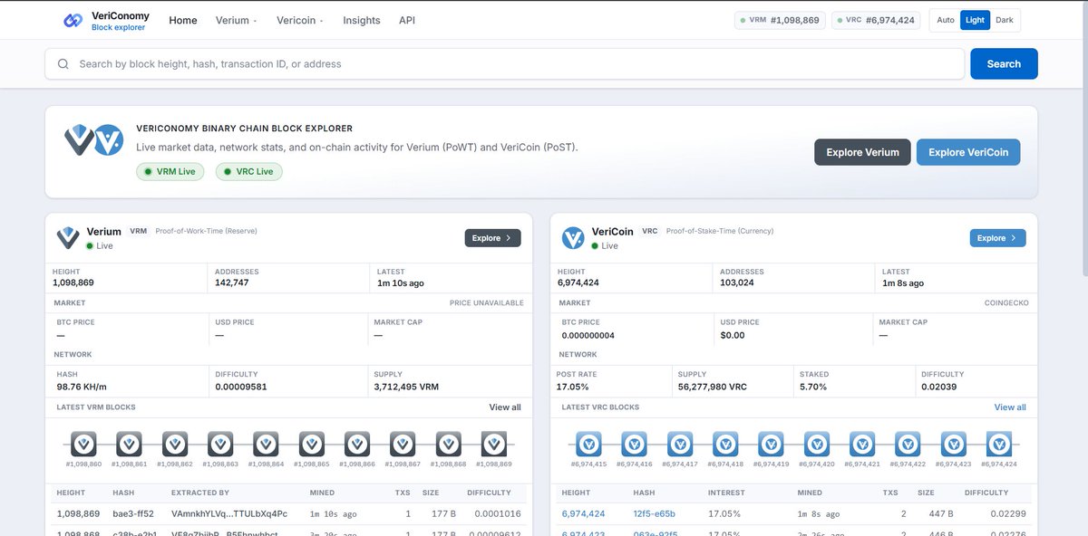Image resolution: width=1088 pixels, height=536 pixels.
Task: Open VRM block #1,098,868 icon
Action: (448, 444)
